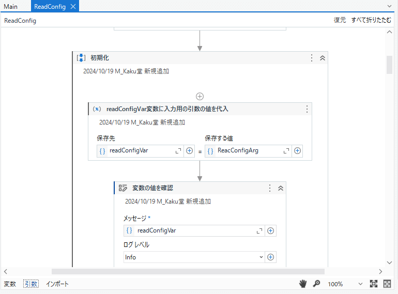Screen dimensions: 398x294
Task: Collapse the 変数の値を確認 activity
Action: coord(281,188)
